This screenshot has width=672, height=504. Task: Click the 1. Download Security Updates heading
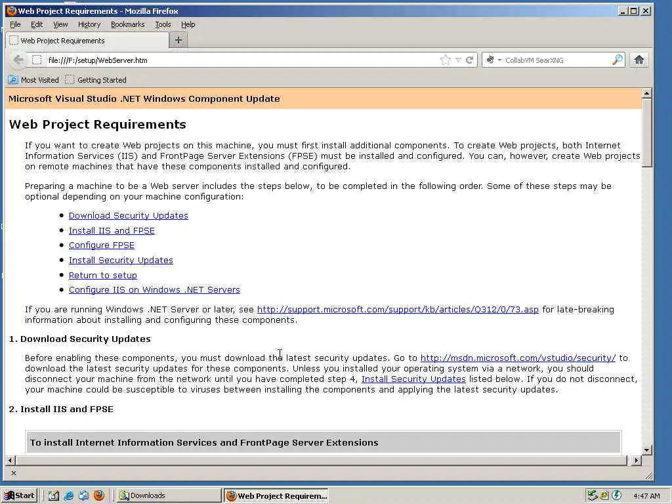[79, 339]
